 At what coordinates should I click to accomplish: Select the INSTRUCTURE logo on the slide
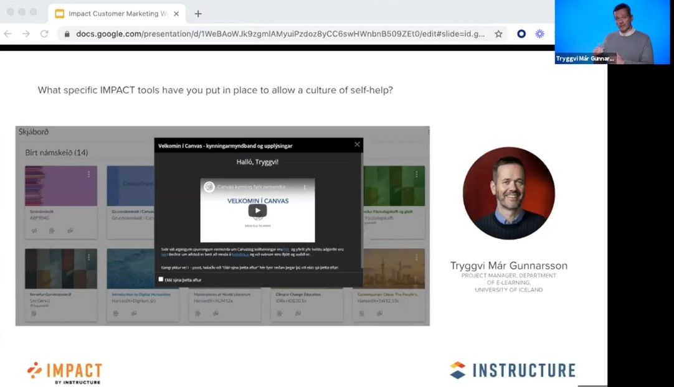[513, 370]
